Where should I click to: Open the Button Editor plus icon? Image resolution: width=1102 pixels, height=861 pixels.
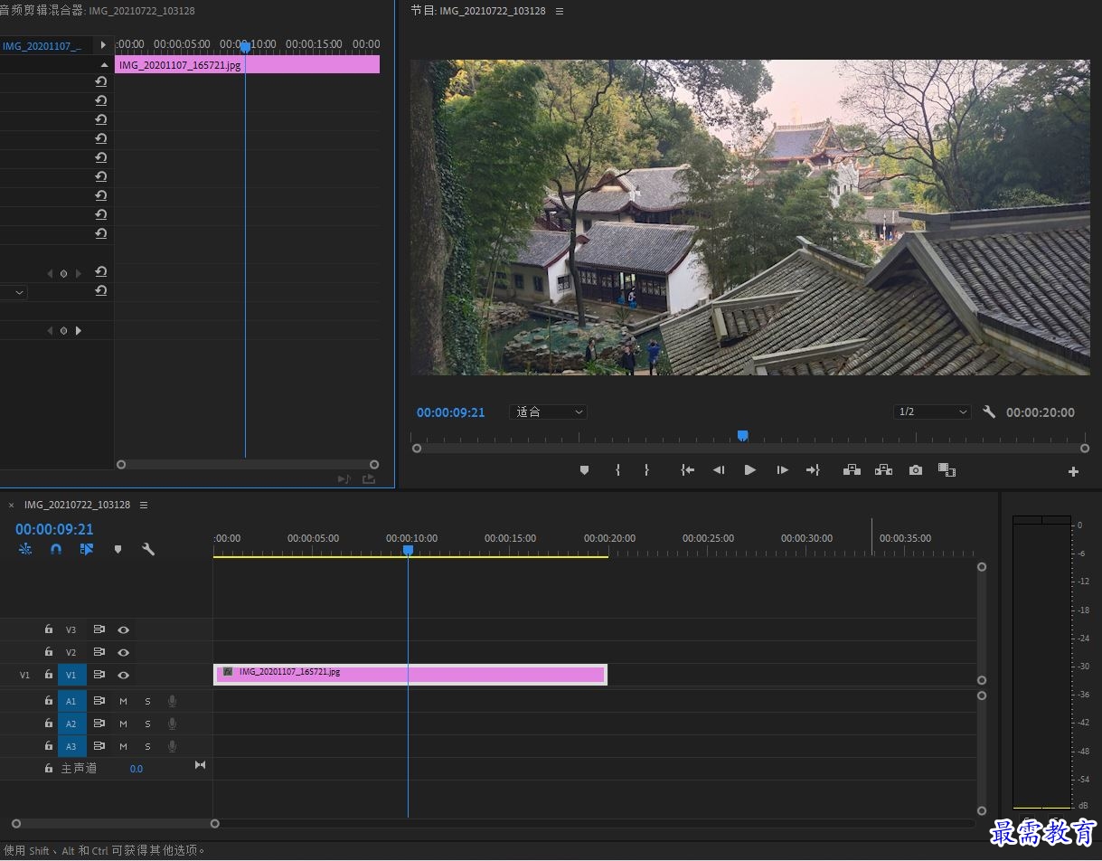(1073, 471)
